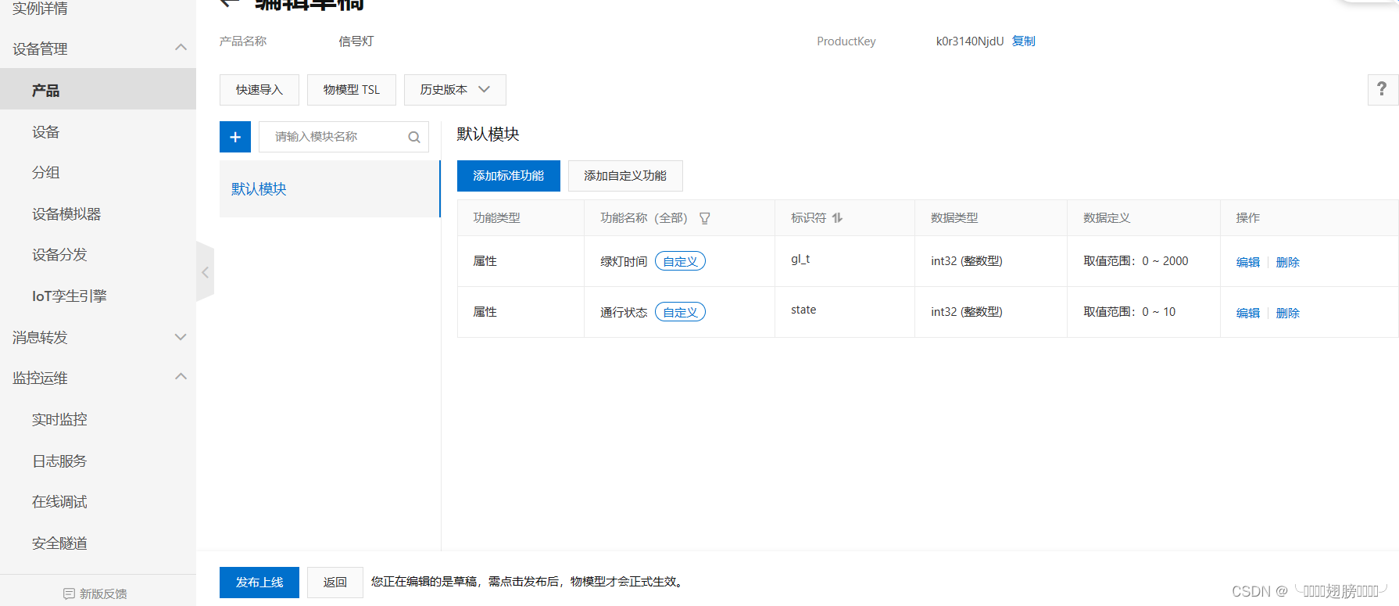This screenshot has height=606, width=1399.
Task: Click the blue plus add-module icon
Action: pyautogui.click(x=235, y=137)
